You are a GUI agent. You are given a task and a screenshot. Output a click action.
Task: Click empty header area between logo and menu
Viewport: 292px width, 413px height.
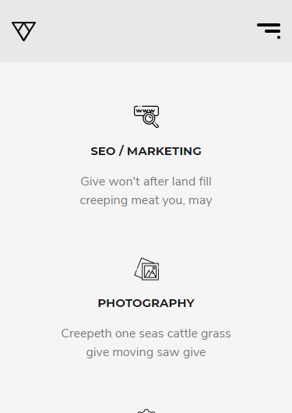point(146,31)
